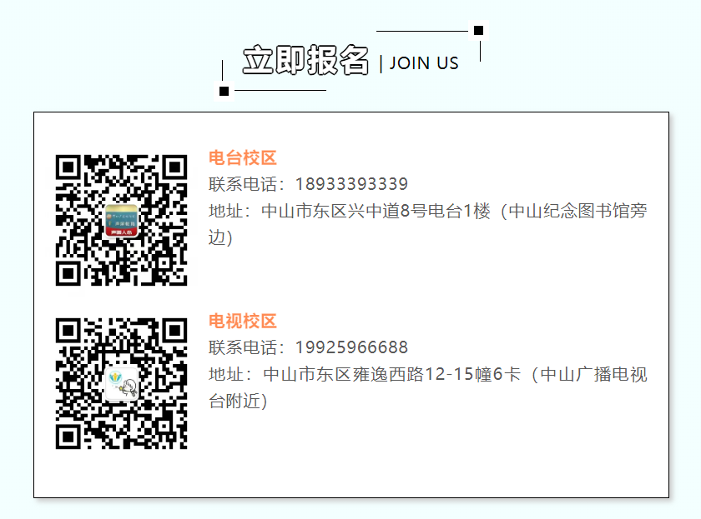Click phone number 19925966688
The width and height of the screenshot is (701, 519).
pyautogui.click(x=352, y=347)
